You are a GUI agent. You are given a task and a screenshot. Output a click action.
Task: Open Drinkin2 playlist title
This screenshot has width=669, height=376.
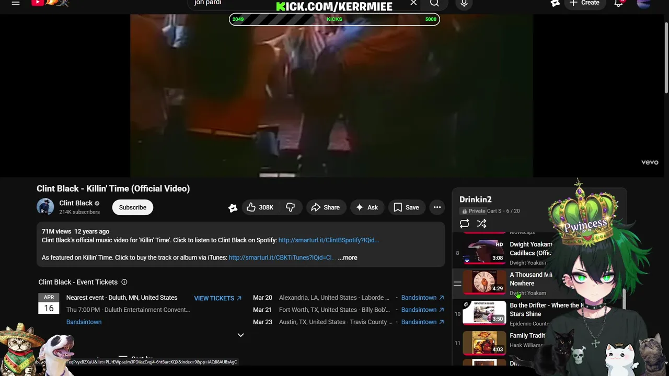click(476, 199)
